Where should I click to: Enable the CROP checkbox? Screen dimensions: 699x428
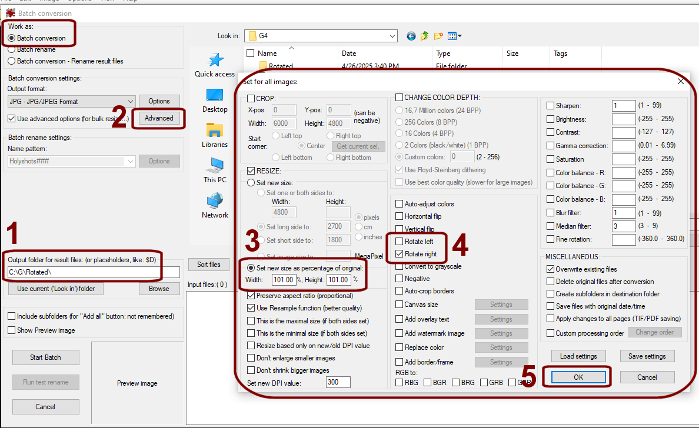click(x=251, y=98)
